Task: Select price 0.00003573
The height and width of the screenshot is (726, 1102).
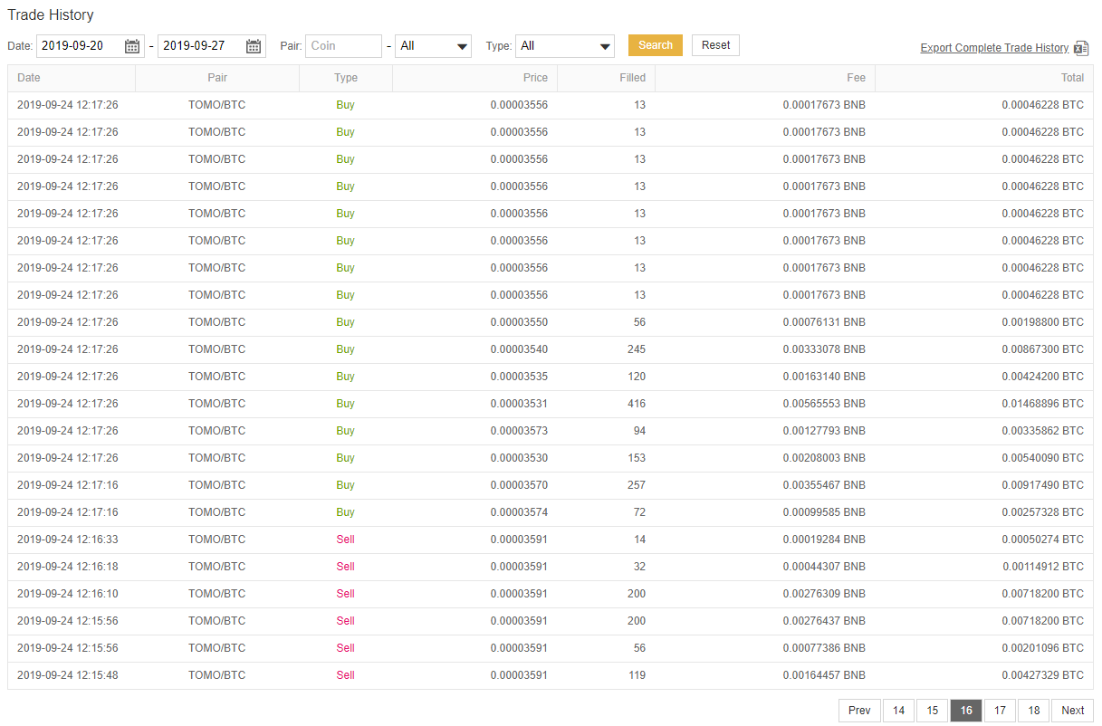Action: pos(519,431)
